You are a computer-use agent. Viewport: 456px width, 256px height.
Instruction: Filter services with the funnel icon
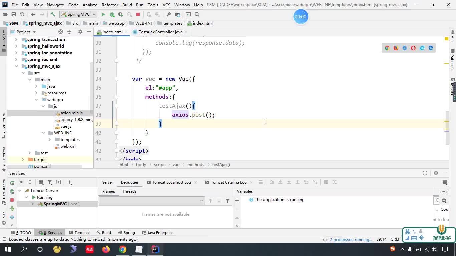tap(50, 182)
